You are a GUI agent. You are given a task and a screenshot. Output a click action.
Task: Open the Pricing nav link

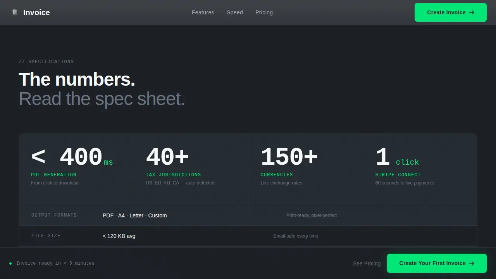pos(264,12)
